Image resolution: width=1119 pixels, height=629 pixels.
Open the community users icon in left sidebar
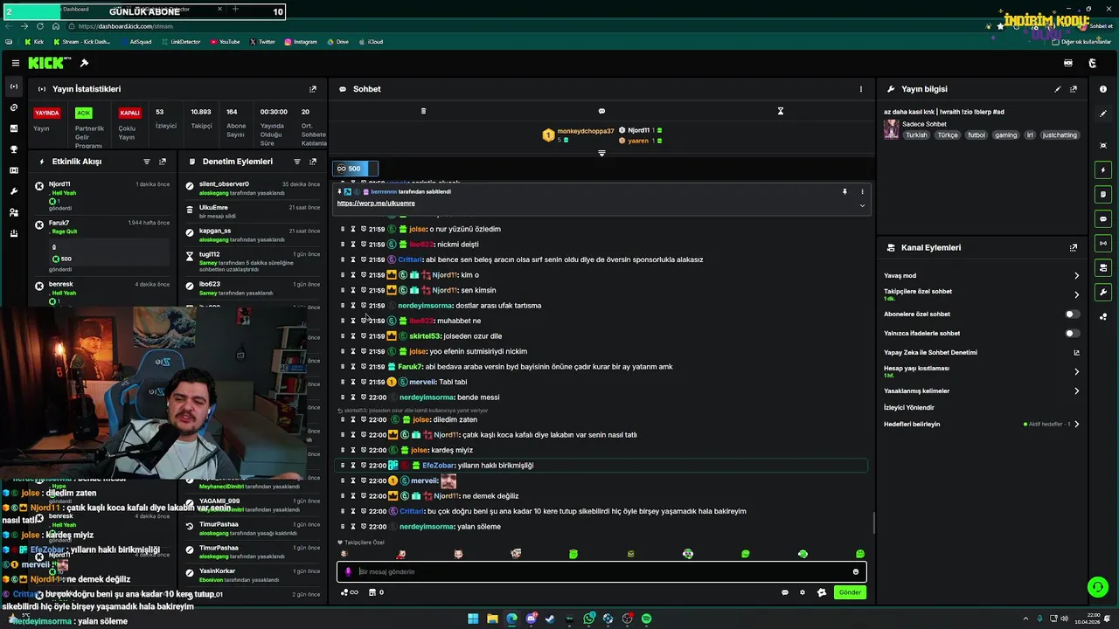coord(14,212)
